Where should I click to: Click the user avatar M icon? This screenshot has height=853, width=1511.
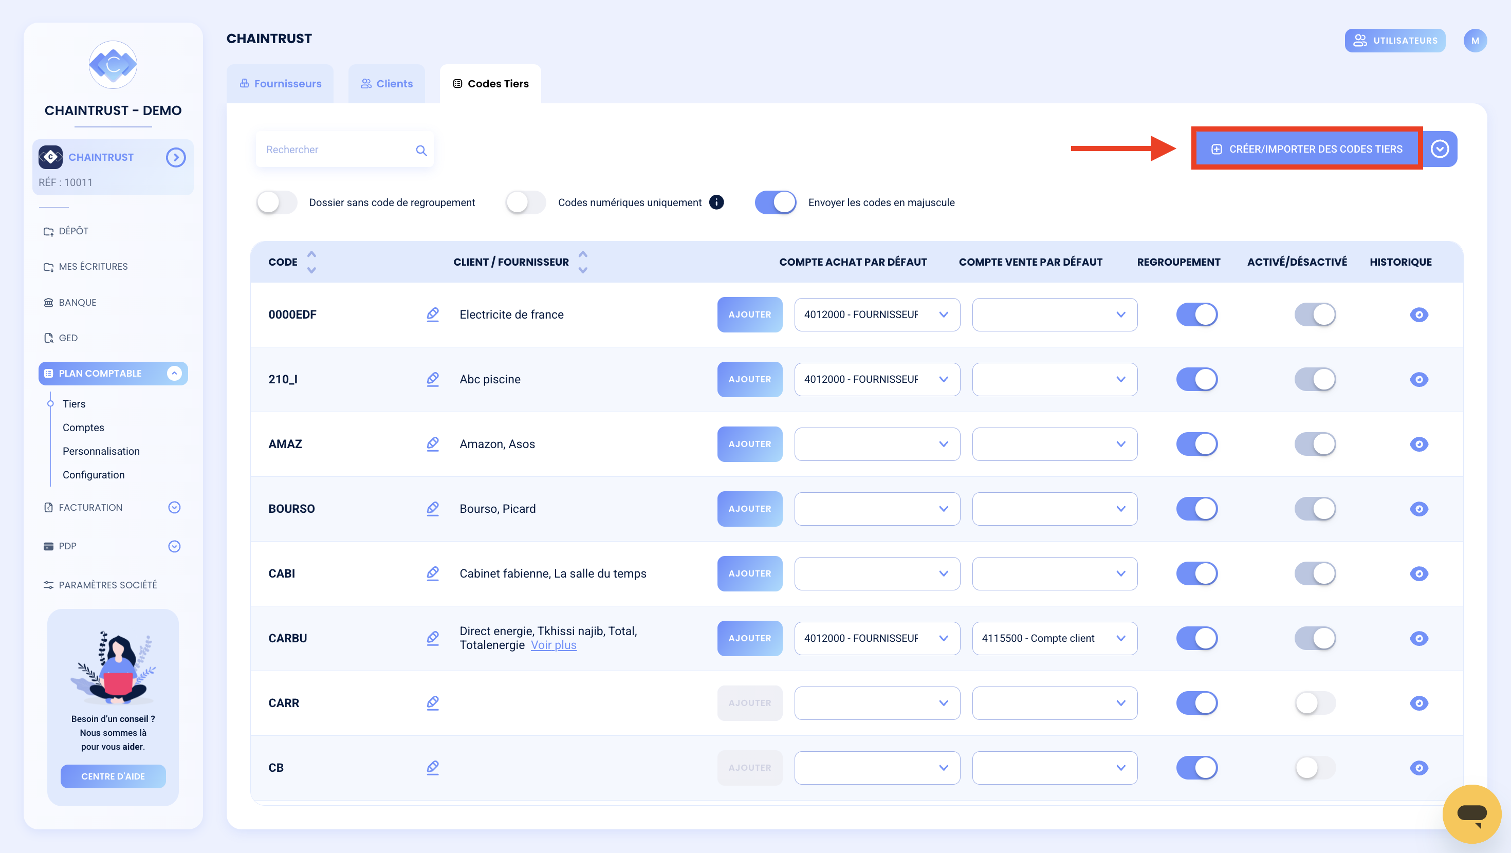(1475, 41)
